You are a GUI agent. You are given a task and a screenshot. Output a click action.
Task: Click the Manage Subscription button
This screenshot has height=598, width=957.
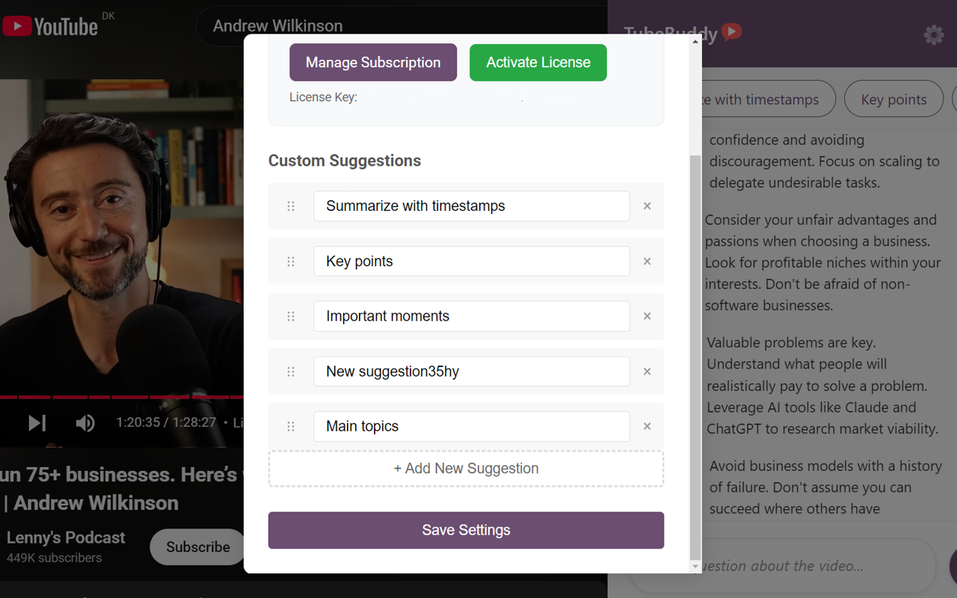373,63
